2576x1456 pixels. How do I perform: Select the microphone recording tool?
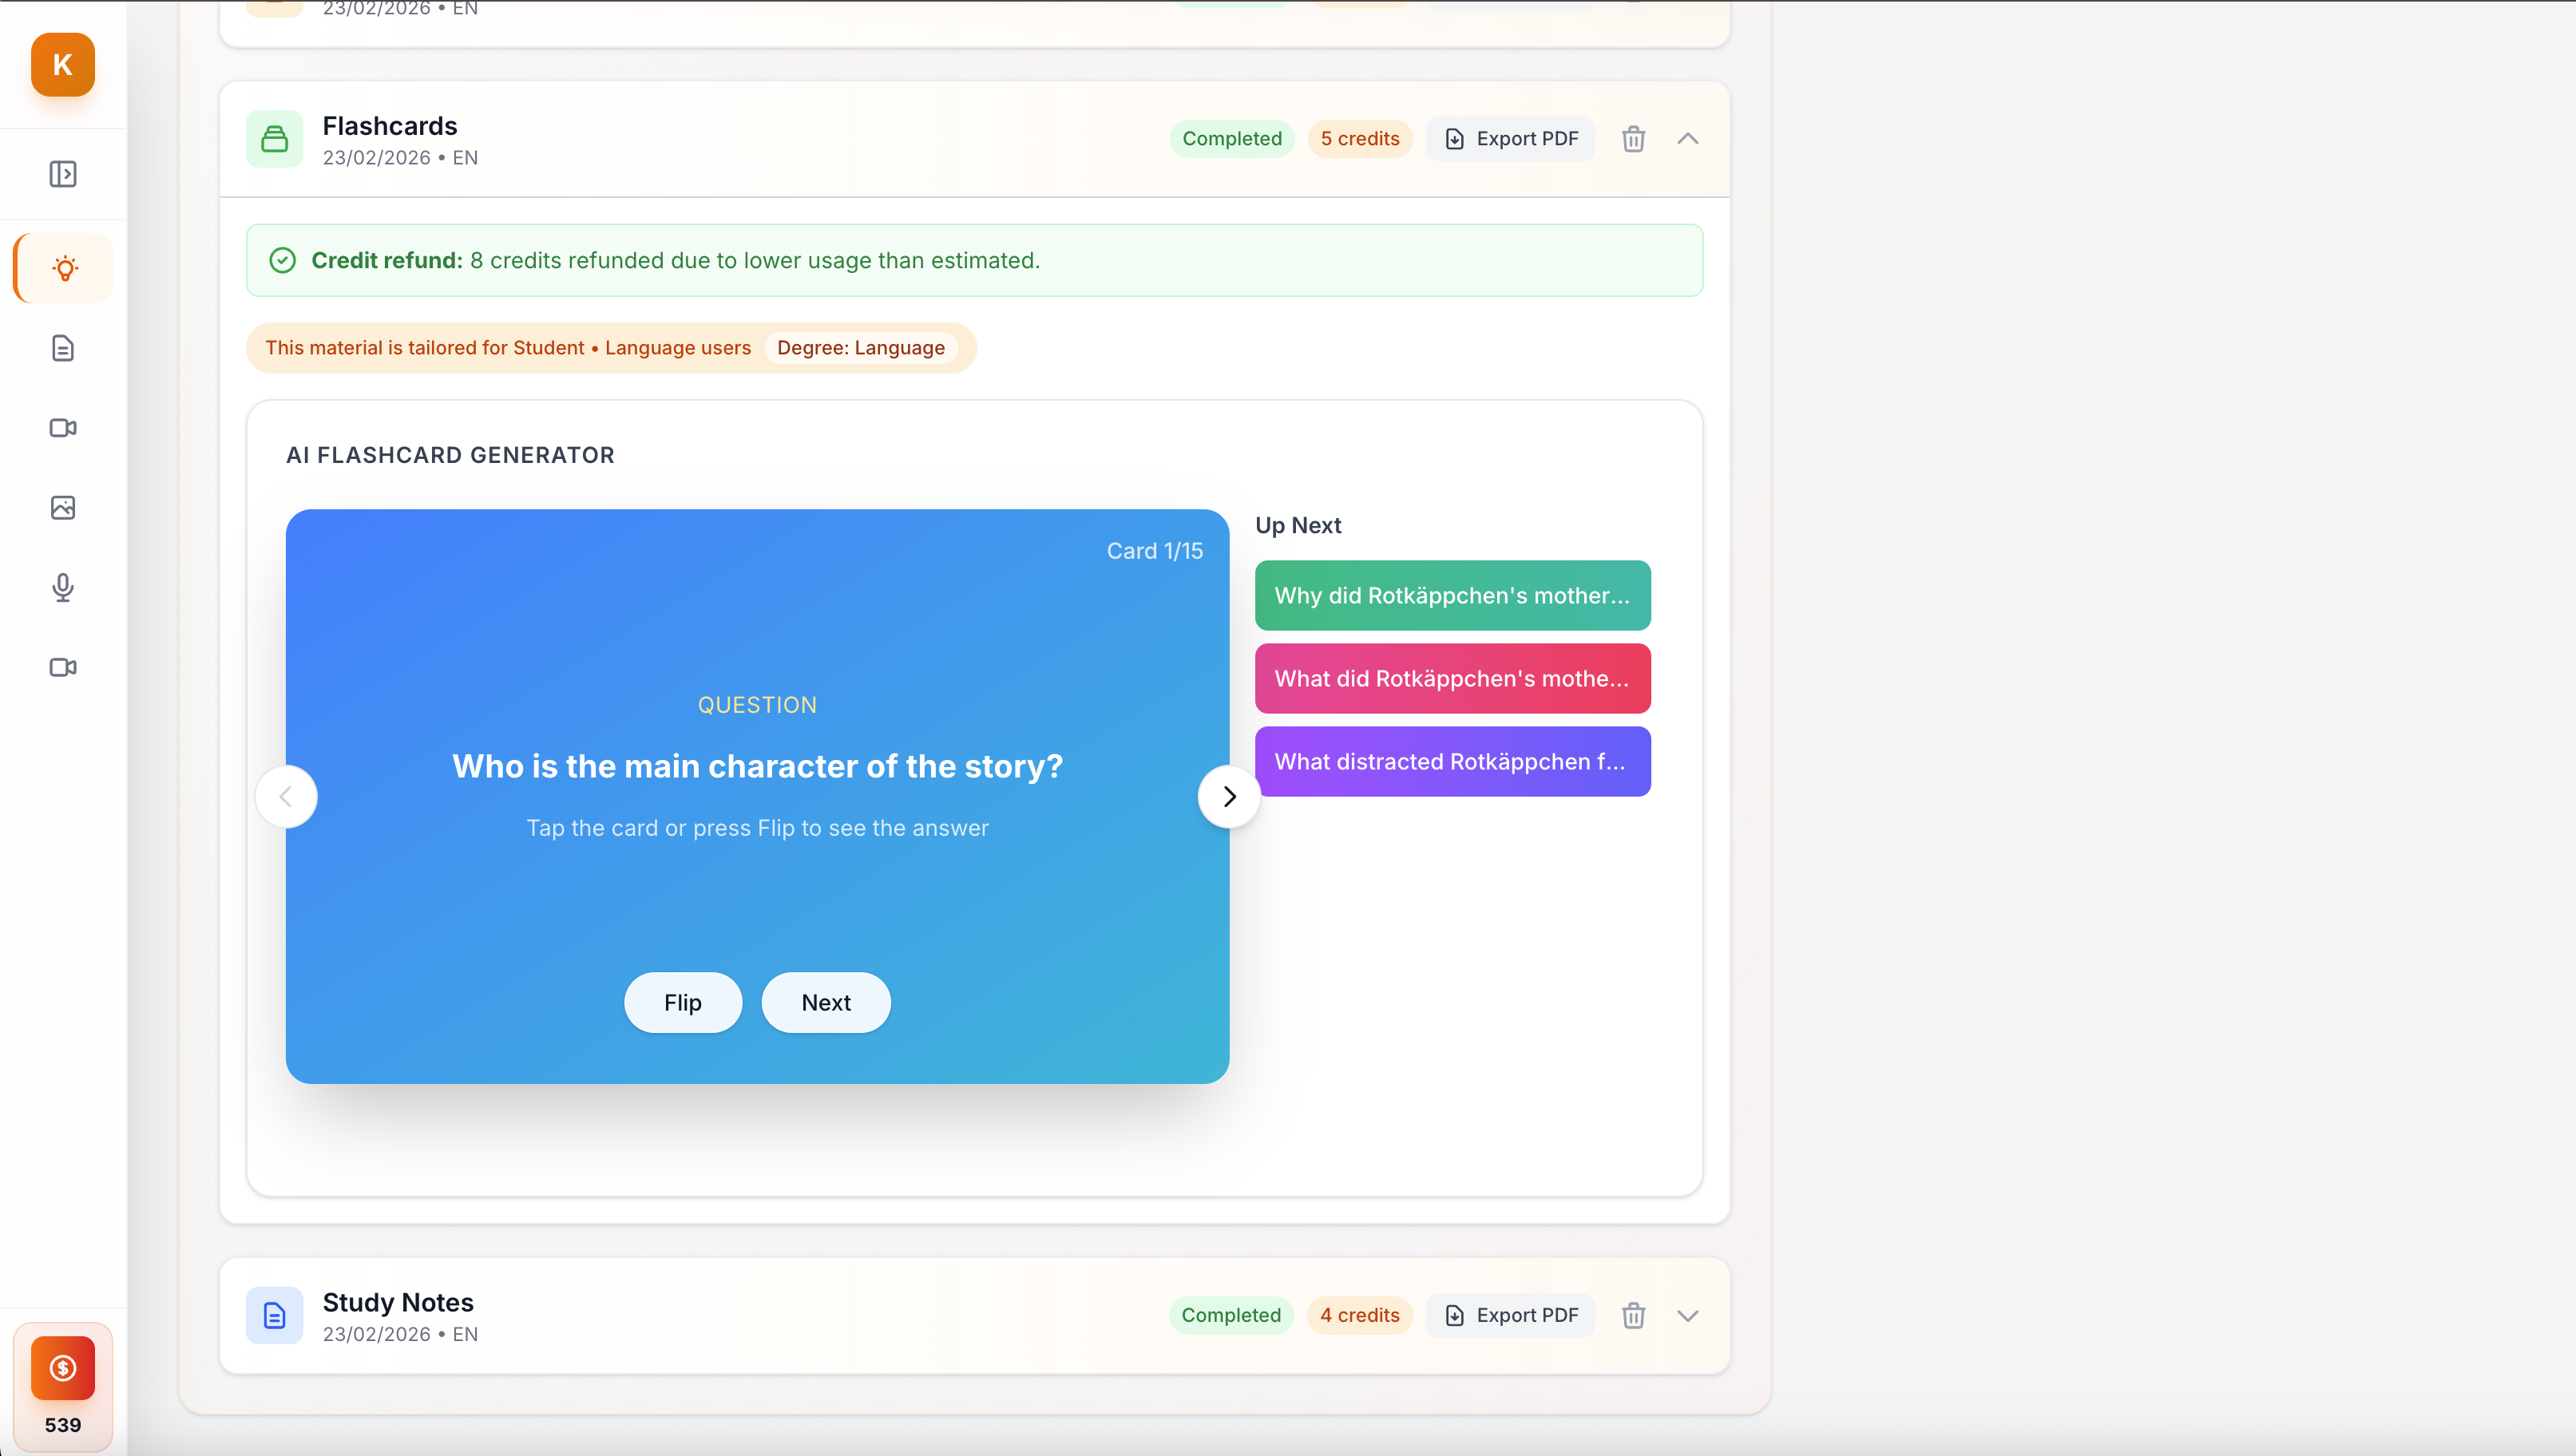[63, 588]
